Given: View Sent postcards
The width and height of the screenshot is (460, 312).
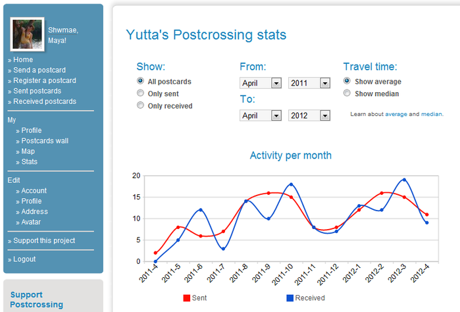Looking at the screenshot, I should pyautogui.click(x=38, y=91).
